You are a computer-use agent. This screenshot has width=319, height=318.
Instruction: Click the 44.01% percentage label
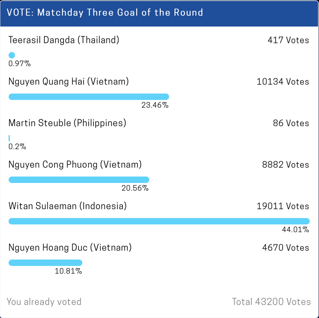[x=295, y=230]
